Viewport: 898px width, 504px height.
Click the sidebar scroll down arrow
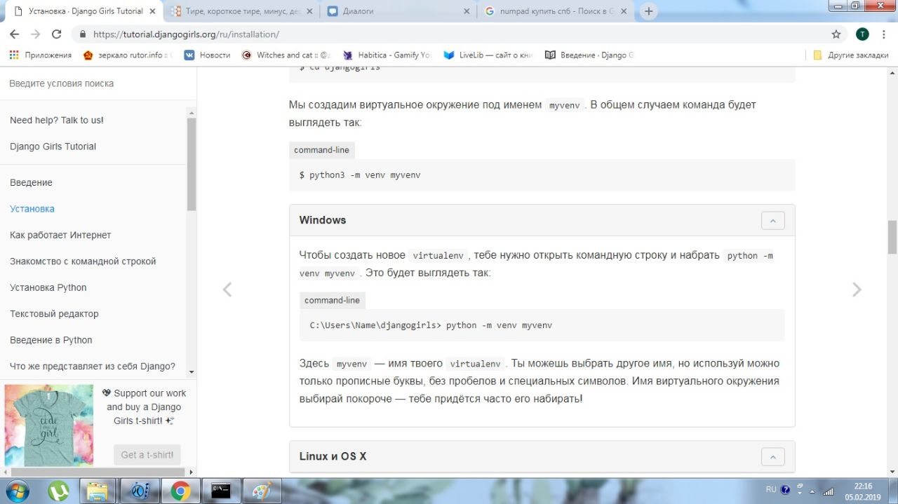coord(192,372)
